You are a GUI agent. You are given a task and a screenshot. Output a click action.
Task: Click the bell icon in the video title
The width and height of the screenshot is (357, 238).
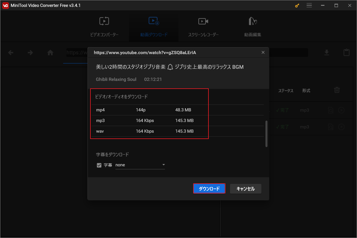[x=170, y=67]
